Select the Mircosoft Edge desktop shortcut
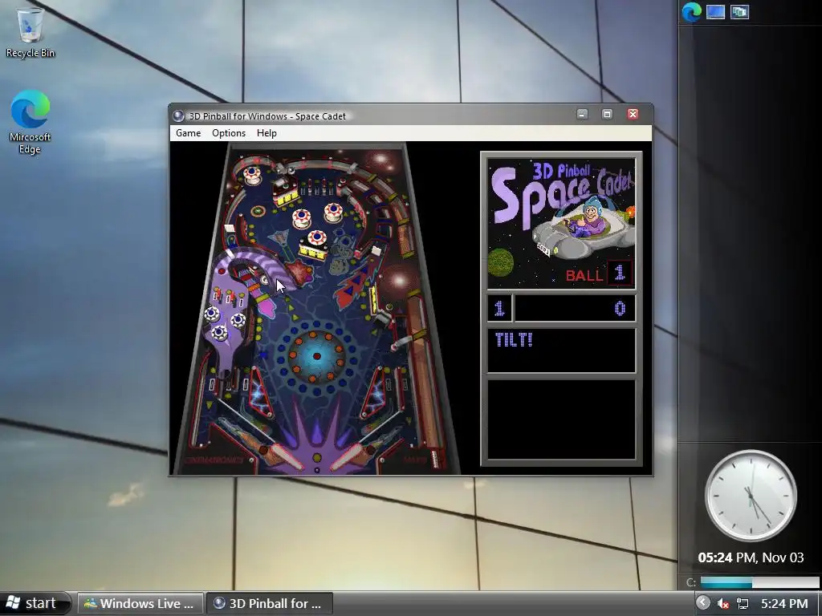 click(30, 122)
